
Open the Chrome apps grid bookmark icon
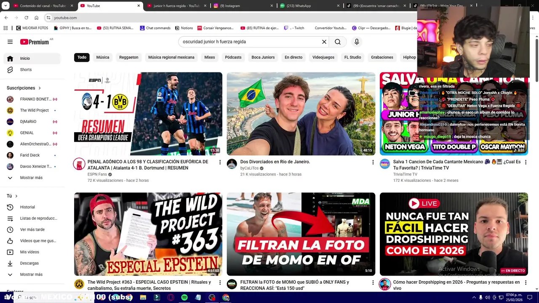coord(5,28)
